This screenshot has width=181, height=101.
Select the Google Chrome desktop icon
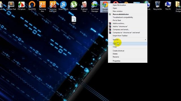pyautogui.click(x=105, y=6)
